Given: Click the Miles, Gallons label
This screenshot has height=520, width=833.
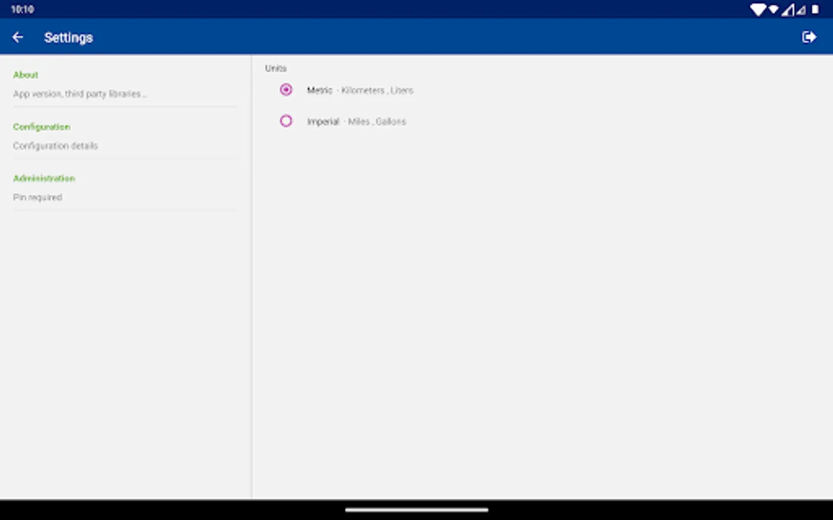Looking at the screenshot, I should 376,121.
